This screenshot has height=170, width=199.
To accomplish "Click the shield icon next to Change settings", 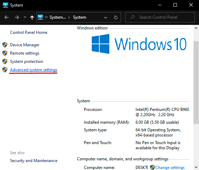I will (152, 167).
